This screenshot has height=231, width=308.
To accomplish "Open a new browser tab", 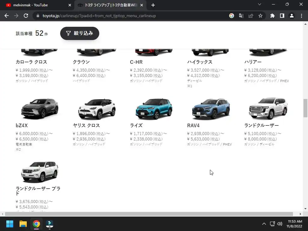I will 153,5.
